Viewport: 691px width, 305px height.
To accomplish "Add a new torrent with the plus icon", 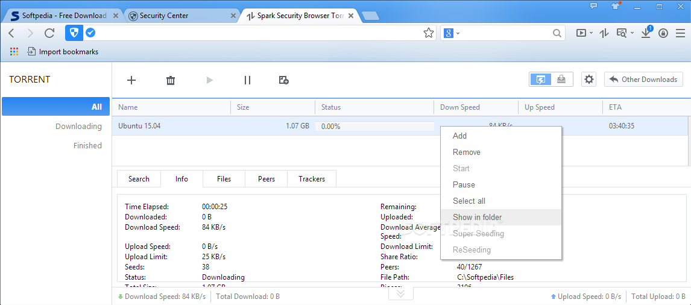I will [x=131, y=80].
